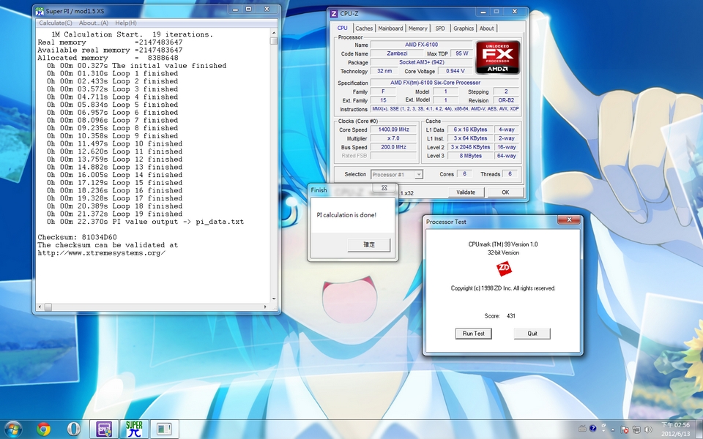703x439 pixels.
Task: Switch to Super PI taskbar button
Action: [x=134, y=429]
